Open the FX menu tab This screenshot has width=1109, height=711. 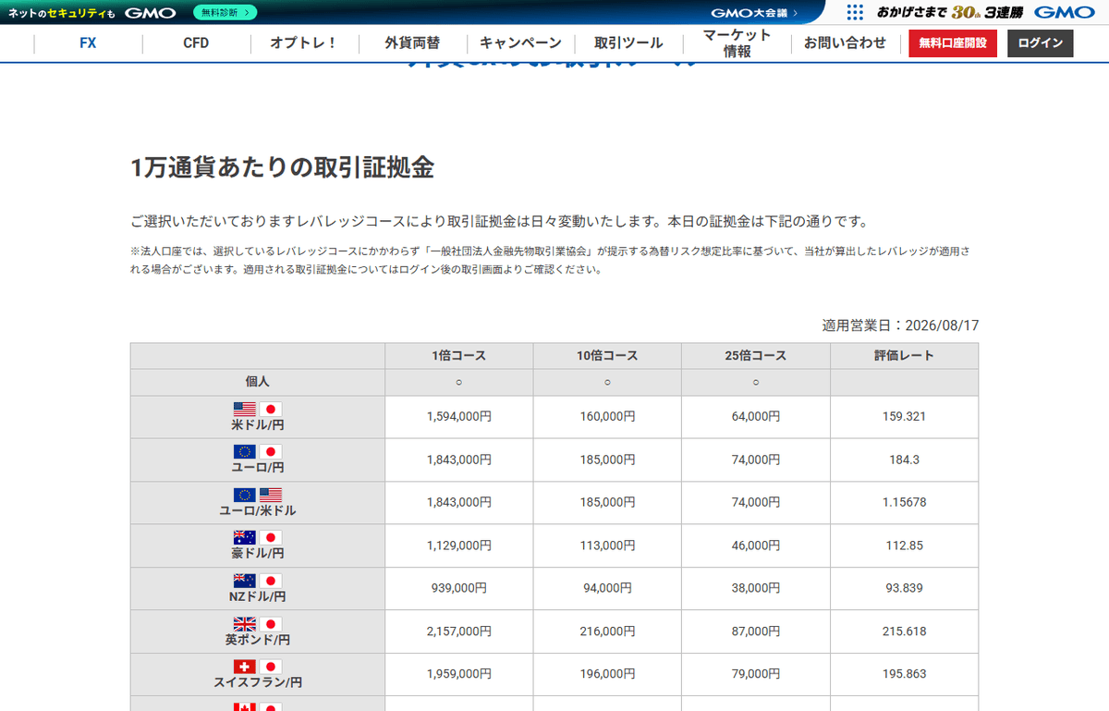click(88, 43)
